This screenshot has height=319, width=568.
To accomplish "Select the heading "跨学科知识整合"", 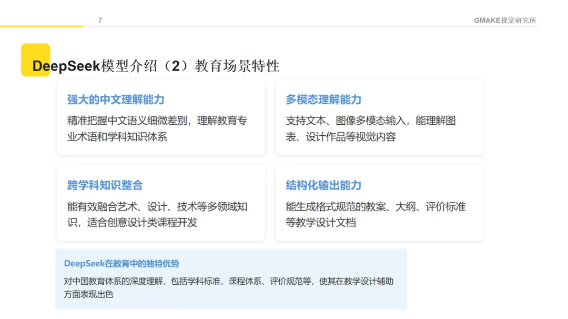I will point(105,185).
